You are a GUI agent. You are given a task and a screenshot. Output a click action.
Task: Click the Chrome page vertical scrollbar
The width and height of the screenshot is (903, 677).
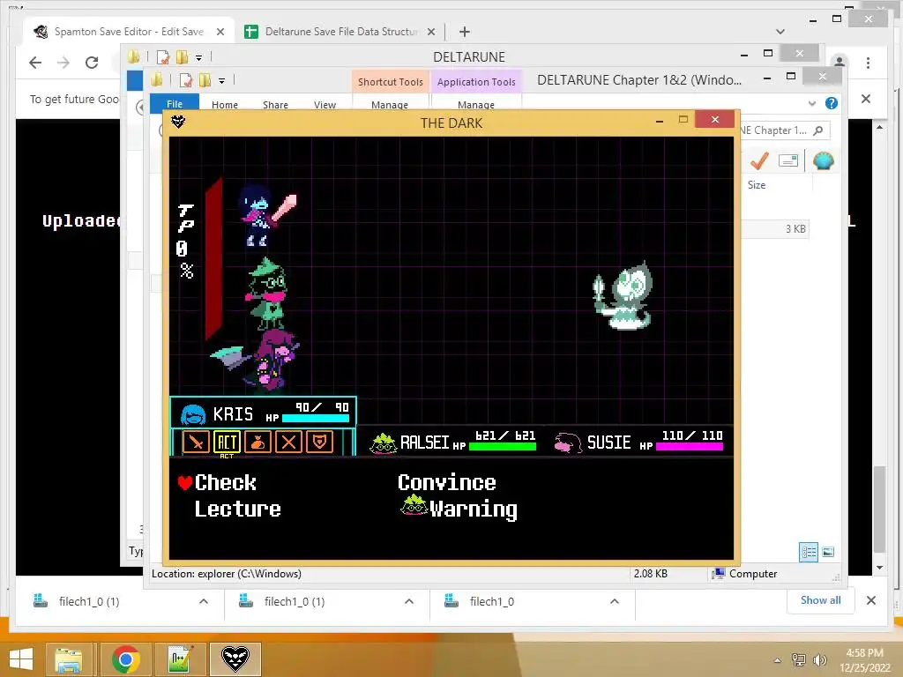(879, 509)
